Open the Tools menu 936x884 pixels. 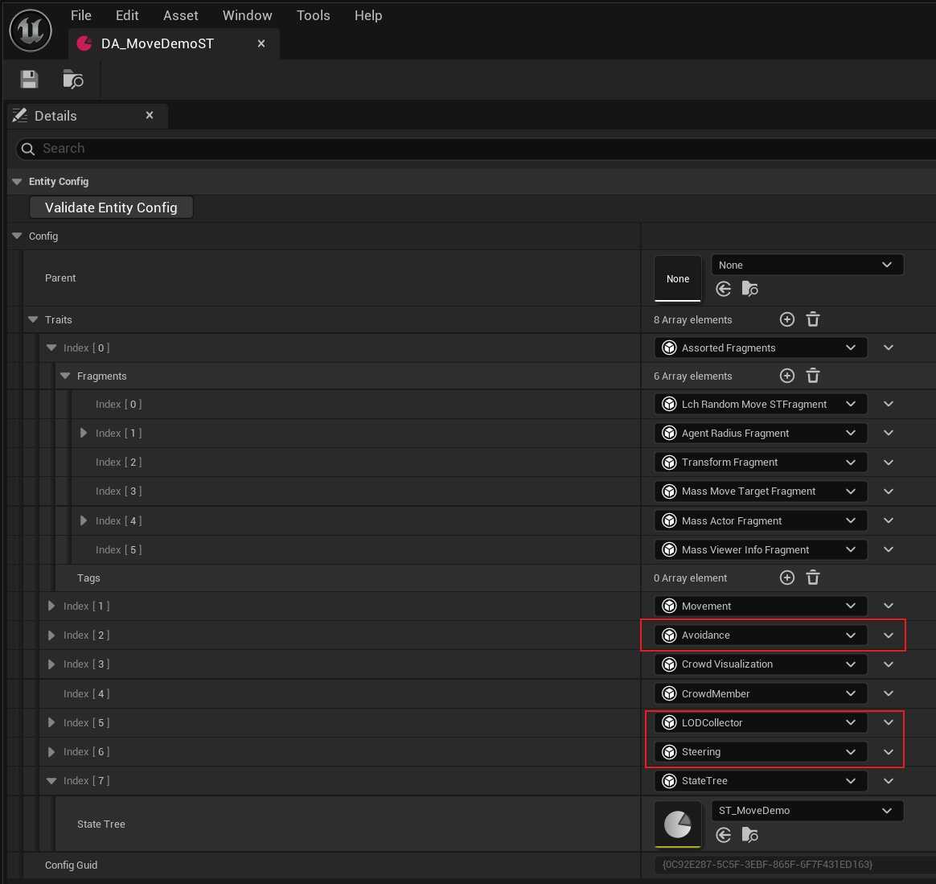(x=313, y=15)
